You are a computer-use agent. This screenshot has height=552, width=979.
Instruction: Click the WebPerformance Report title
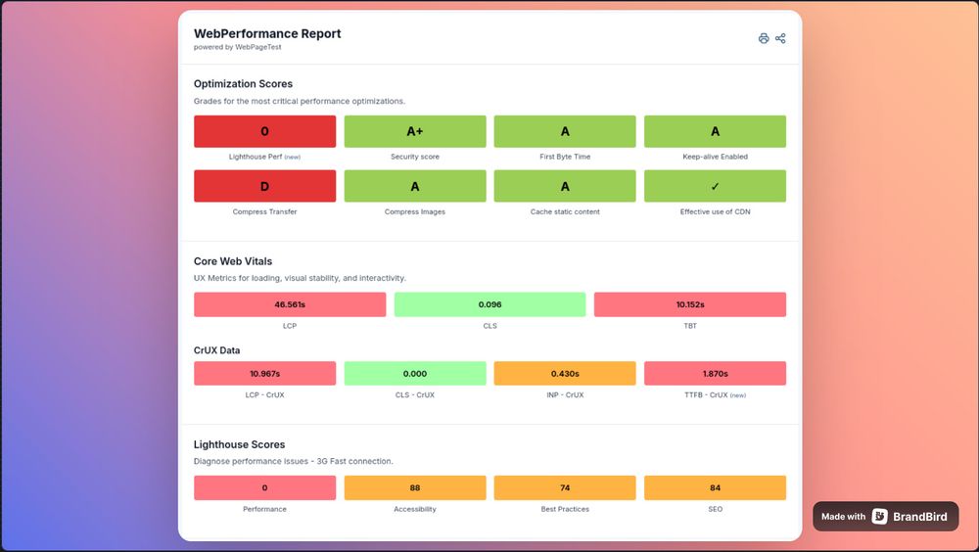tap(267, 33)
